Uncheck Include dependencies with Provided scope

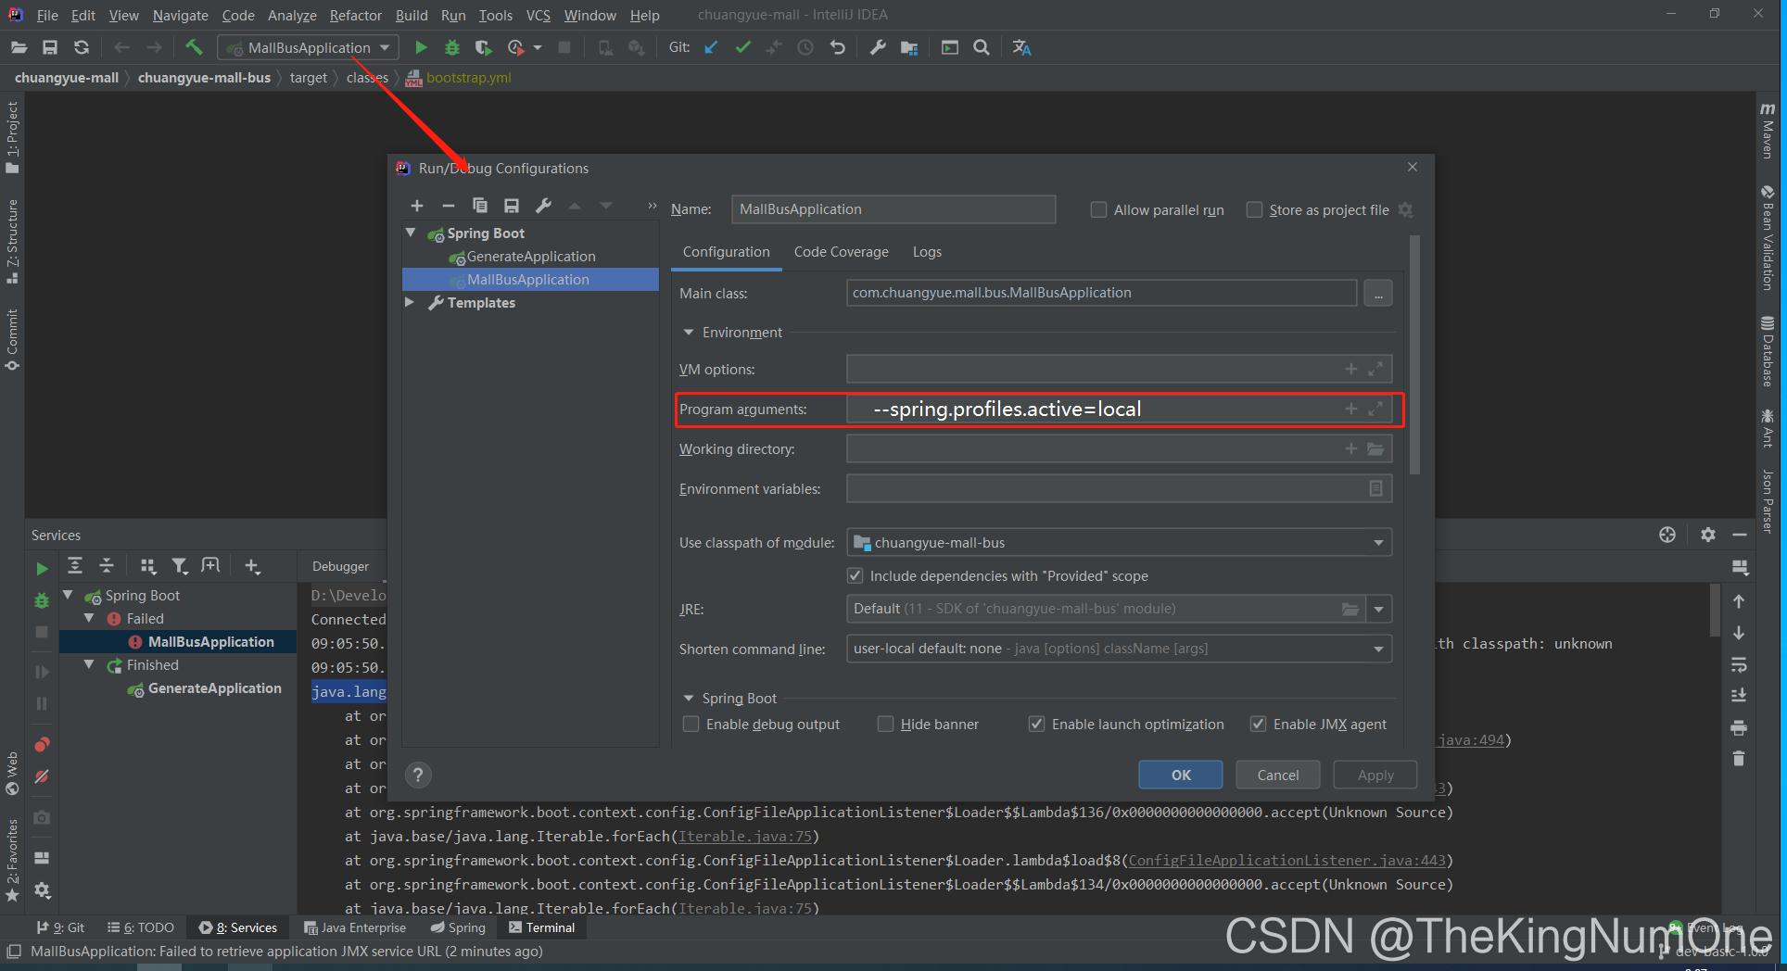coord(855,575)
